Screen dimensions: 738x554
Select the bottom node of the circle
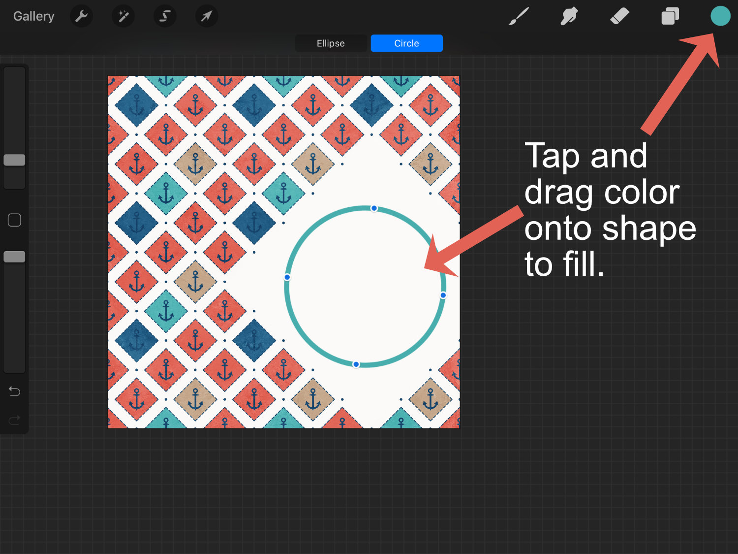pyautogui.click(x=356, y=364)
